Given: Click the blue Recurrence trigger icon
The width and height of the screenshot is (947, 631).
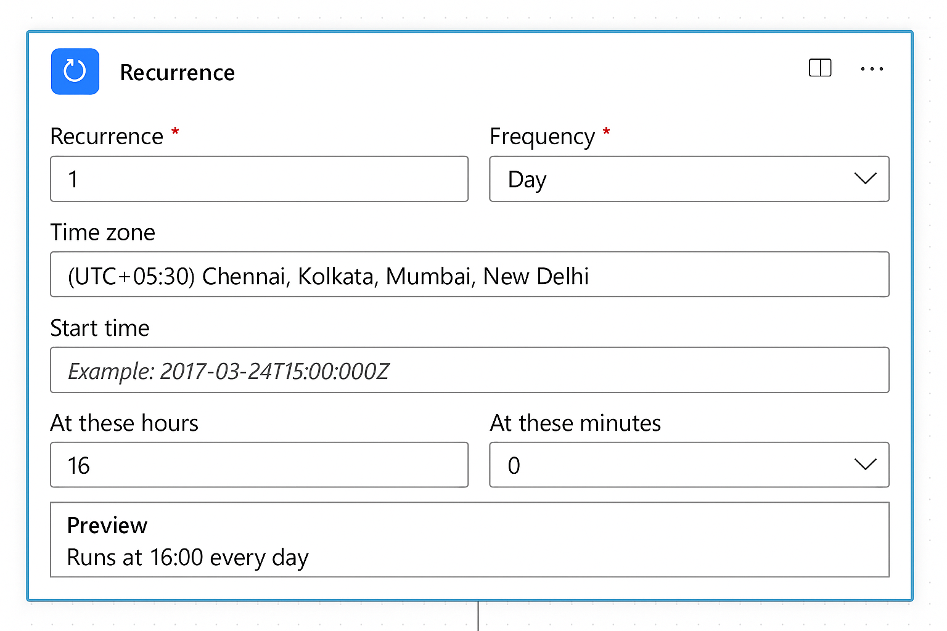Looking at the screenshot, I should pyautogui.click(x=75, y=71).
